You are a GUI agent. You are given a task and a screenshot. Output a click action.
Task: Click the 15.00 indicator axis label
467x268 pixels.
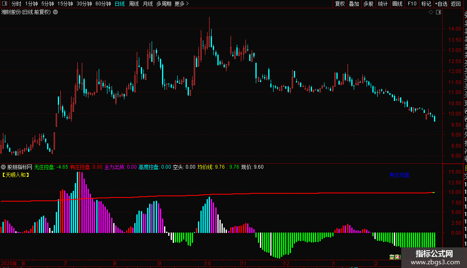point(455,172)
